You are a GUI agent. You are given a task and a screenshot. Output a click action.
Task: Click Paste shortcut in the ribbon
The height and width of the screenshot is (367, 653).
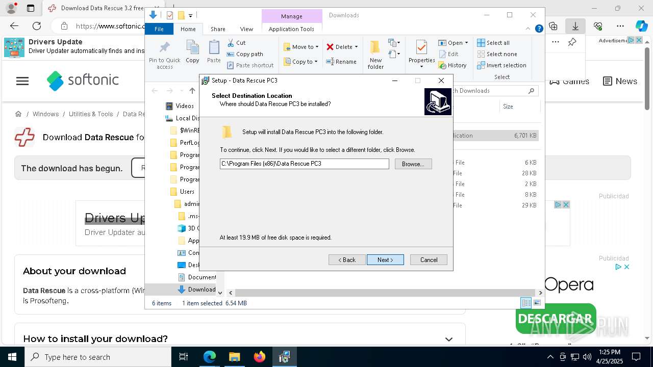(x=250, y=65)
